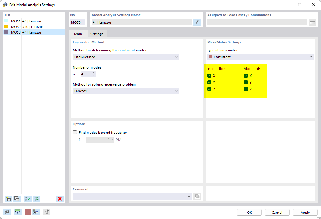This screenshot has height=219, width=321.
Task: Click the edit name icon beside #4 | Lanczos
Action: pyautogui.click(x=197, y=22)
